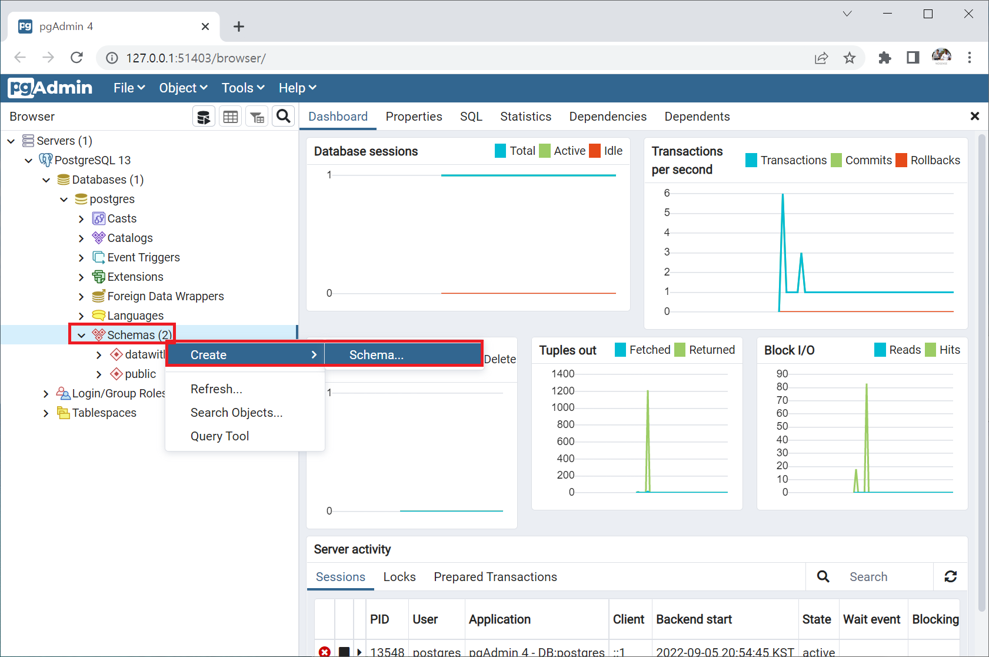The height and width of the screenshot is (657, 989).
Task: Expand the public schema node
Action: (x=99, y=374)
